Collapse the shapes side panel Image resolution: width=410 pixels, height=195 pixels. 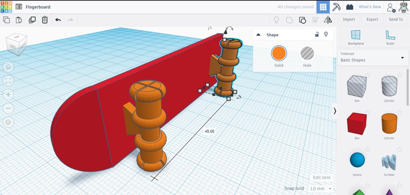tap(334, 111)
